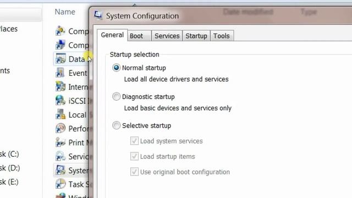Click the Syste shortcut icon in Explorer
Image resolution: width=352 pixels, height=198 pixels.
pos(61,170)
